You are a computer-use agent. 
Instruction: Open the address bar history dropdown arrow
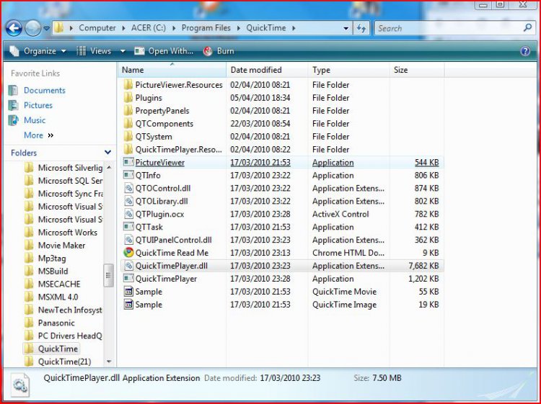(346, 29)
